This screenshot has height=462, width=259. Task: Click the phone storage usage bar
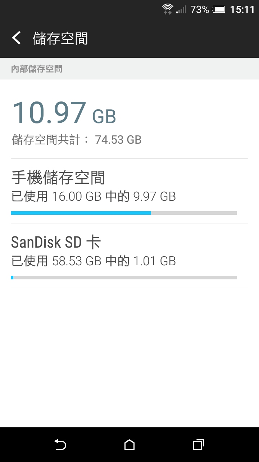pos(124,213)
